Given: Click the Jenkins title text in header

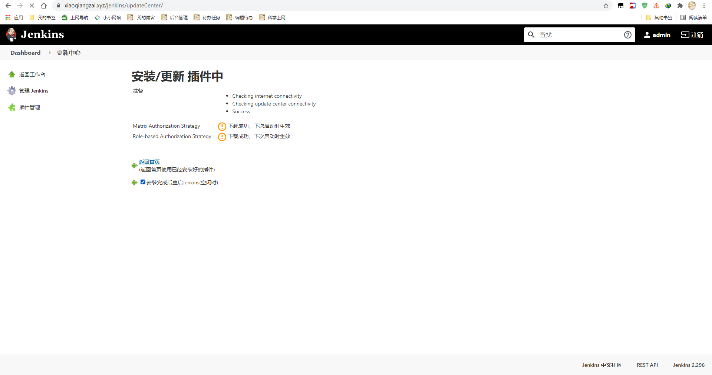Looking at the screenshot, I should 42,34.
